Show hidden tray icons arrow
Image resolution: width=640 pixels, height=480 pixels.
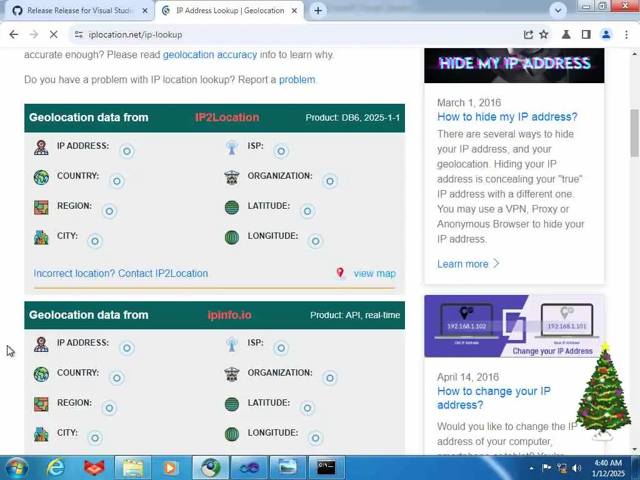[531, 468]
